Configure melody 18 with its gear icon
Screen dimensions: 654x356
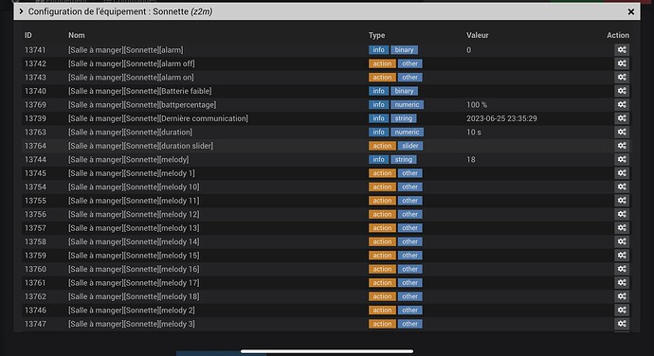click(x=622, y=296)
